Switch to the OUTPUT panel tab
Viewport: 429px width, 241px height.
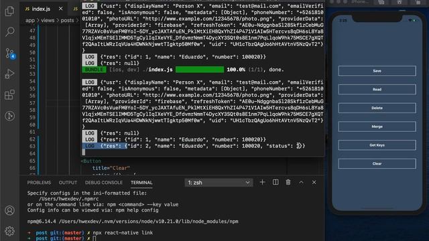68,183
